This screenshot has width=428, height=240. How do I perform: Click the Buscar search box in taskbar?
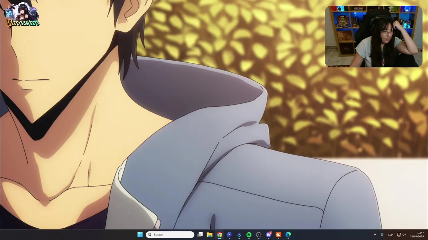pyautogui.click(x=170, y=235)
